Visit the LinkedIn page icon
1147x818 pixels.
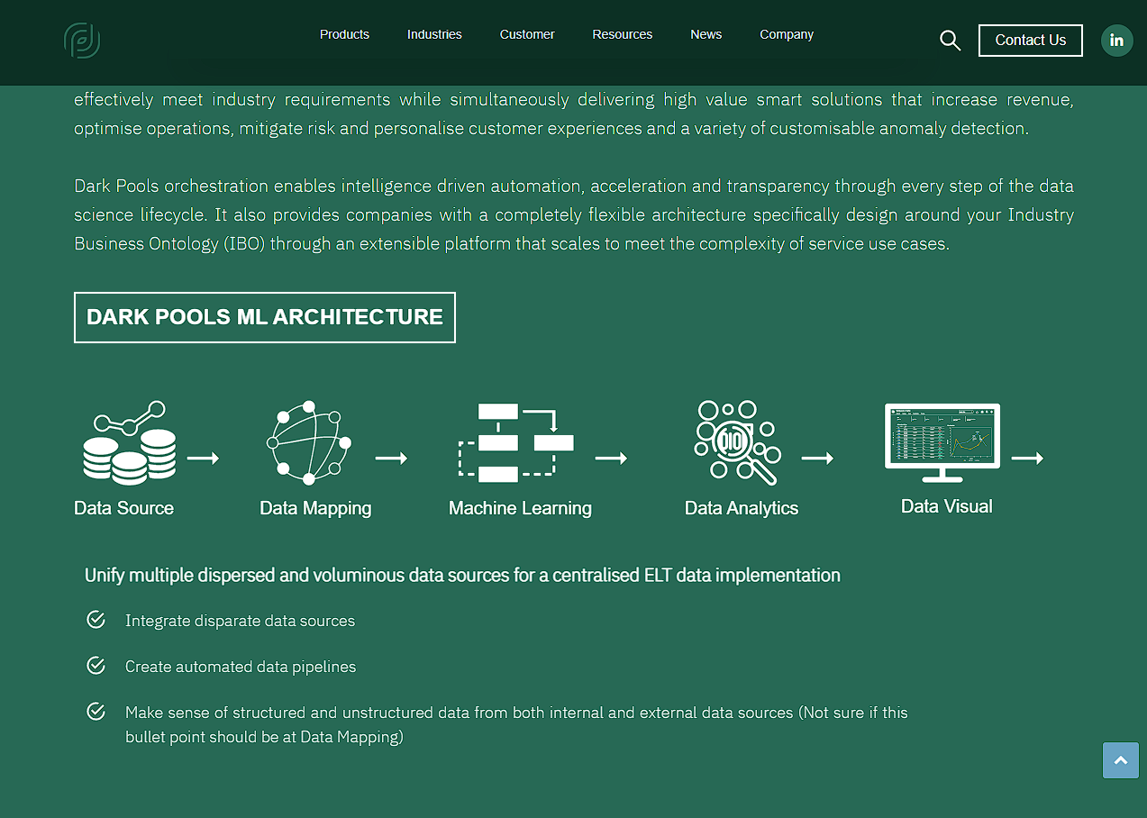coord(1117,41)
